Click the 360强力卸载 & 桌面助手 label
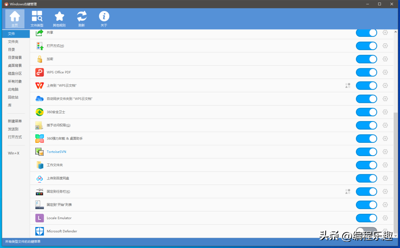 [x=65, y=138]
